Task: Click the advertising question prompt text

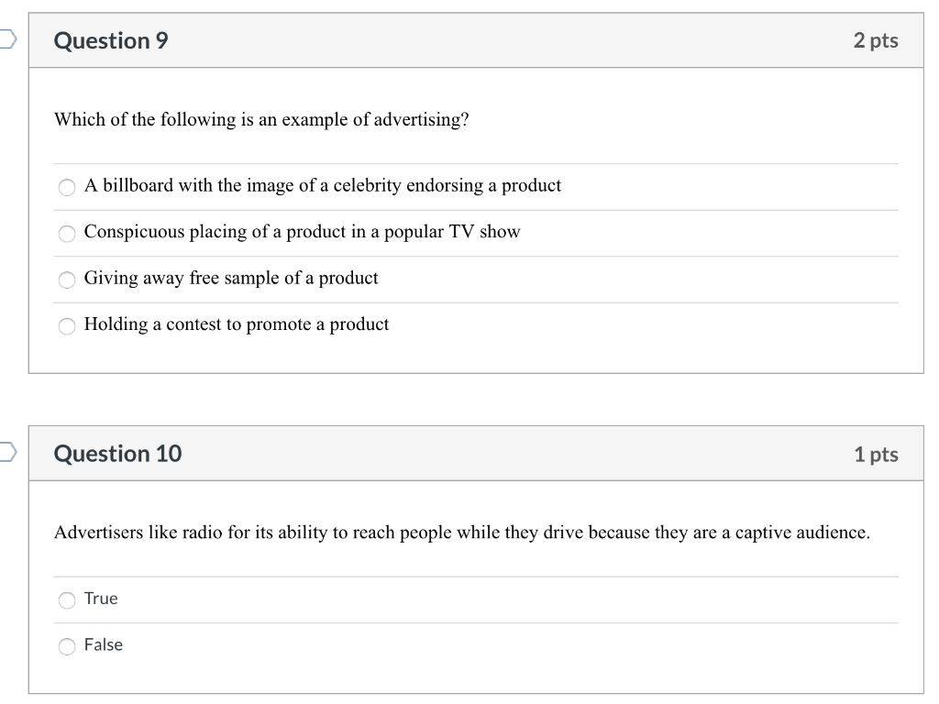Action: [x=261, y=119]
